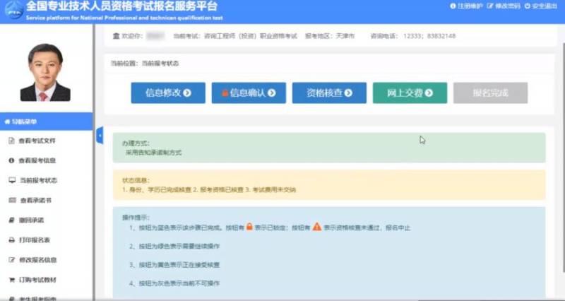
Task: Click the gray 报名完成 button
Action: (x=490, y=93)
